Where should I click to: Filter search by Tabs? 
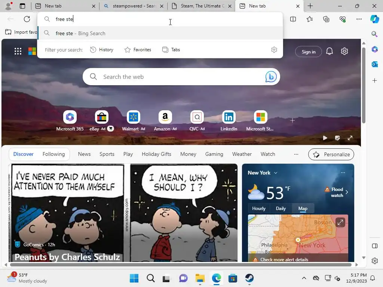click(171, 50)
